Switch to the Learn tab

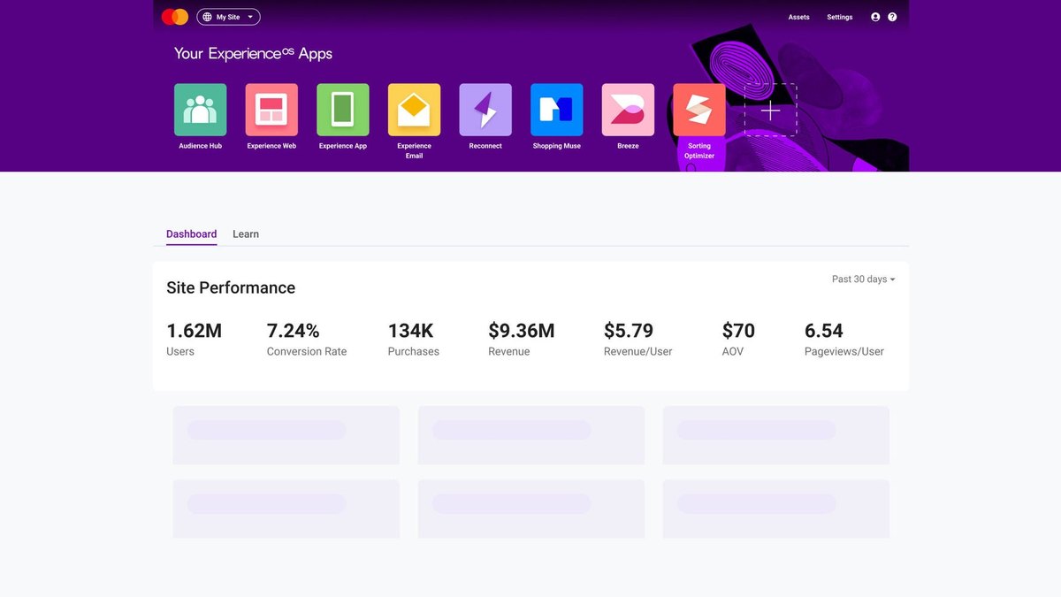tap(246, 234)
